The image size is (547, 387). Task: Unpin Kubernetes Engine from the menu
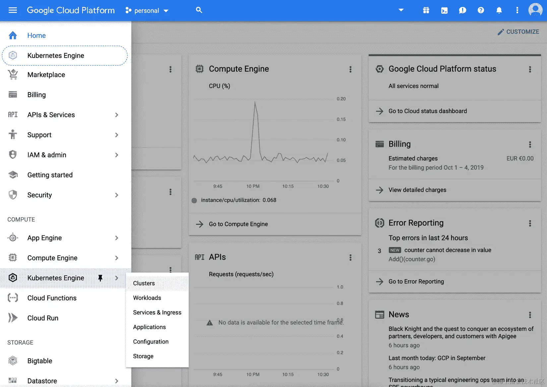tap(100, 278)
